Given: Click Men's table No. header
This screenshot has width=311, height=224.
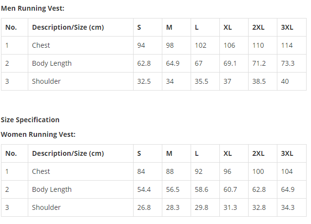Looking at the screenshot, I should [11, 27].
